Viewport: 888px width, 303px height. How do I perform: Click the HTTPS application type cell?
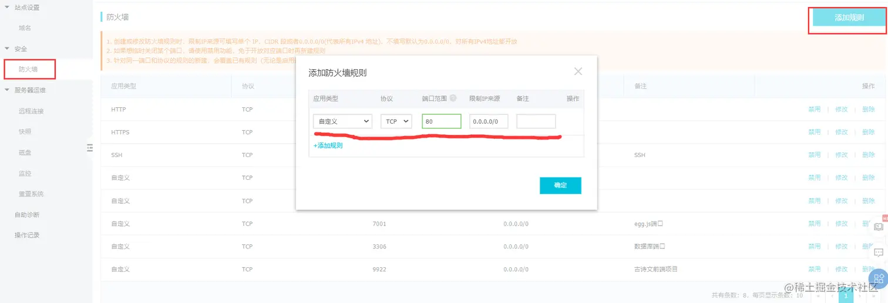(120, 132)
